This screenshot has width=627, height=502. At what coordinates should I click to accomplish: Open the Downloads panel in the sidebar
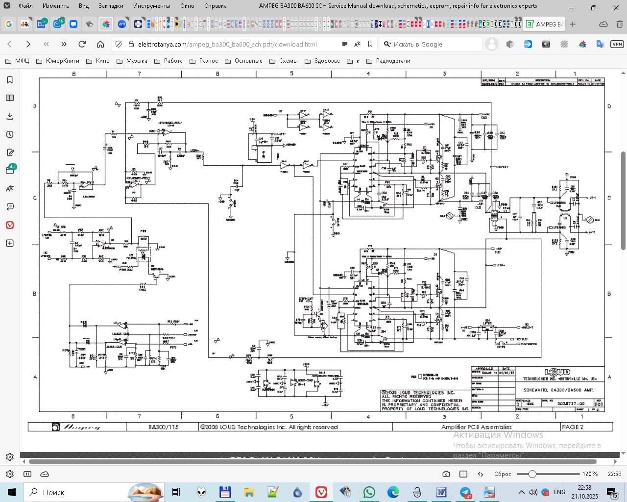pyautogui.click(x=10, y=116)
